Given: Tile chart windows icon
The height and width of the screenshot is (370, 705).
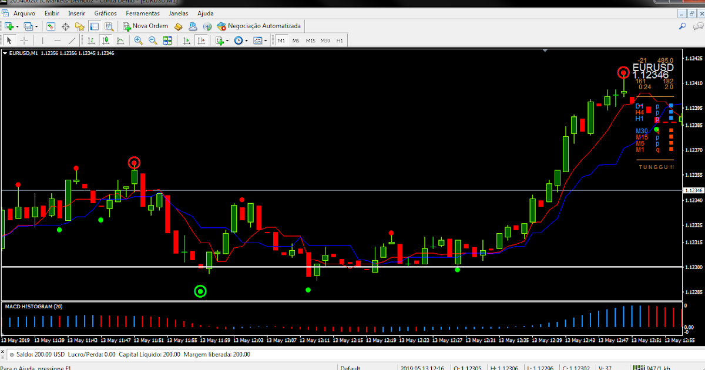Looking at the screenshot, I should point(167,41).
